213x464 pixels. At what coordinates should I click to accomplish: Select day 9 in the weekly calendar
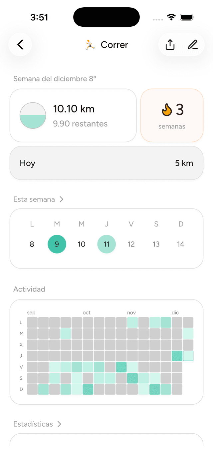pyautogui.click(x=57, y=244)
